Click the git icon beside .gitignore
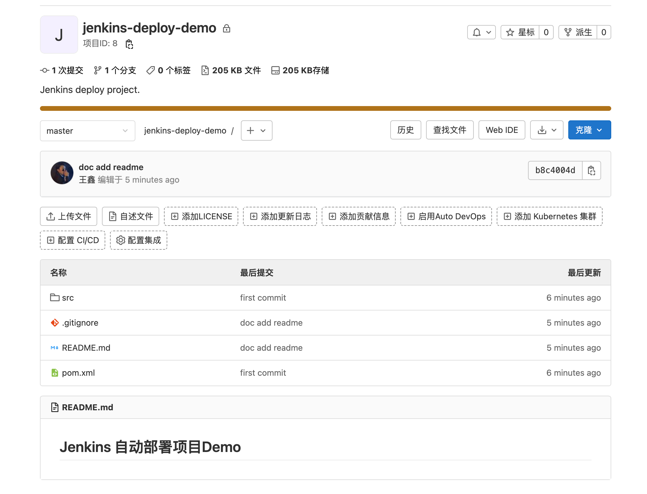 pos(55,323)
